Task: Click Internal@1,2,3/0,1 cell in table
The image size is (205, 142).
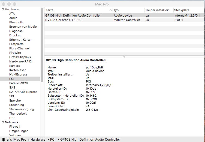Action: tap(187, 15)
